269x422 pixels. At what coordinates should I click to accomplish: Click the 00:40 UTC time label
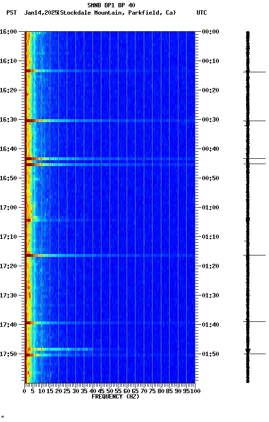click(x=211, y=149)
